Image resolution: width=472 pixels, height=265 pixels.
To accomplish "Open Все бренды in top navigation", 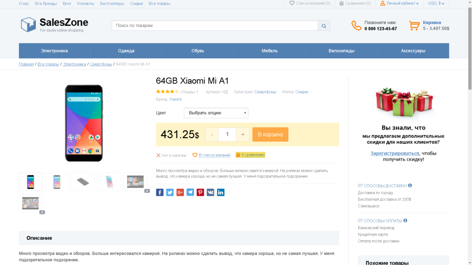I will coord(46,4).
